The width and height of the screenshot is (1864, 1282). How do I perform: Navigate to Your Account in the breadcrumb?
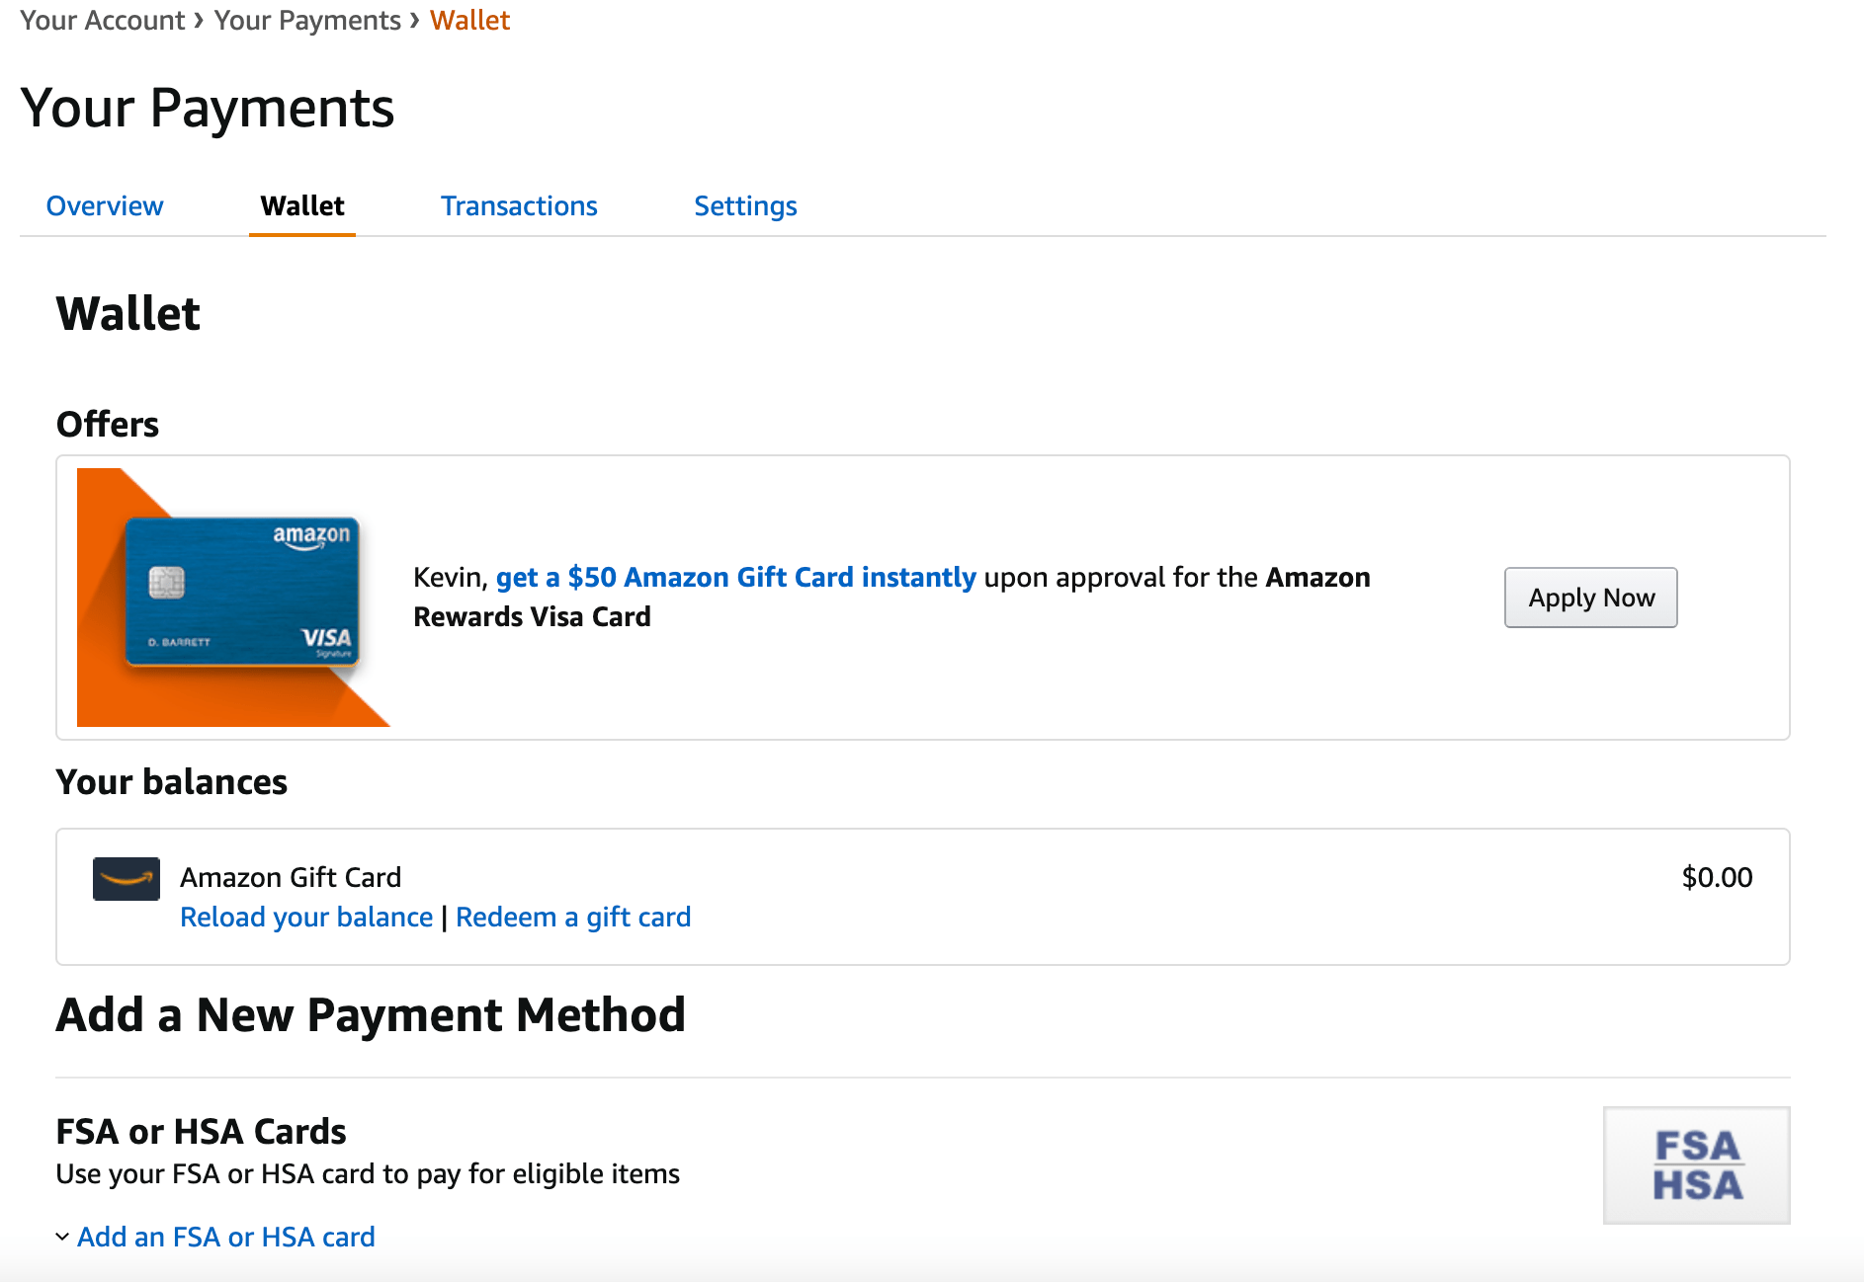coord(102,20)
